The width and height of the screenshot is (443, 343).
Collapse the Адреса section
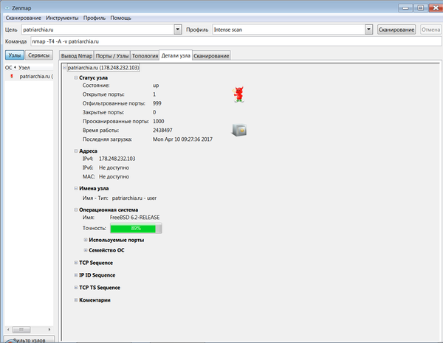(76, 151)
